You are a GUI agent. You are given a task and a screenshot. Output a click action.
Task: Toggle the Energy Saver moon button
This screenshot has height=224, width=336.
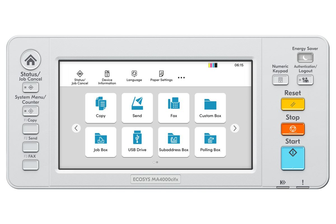tap(305, 58)
